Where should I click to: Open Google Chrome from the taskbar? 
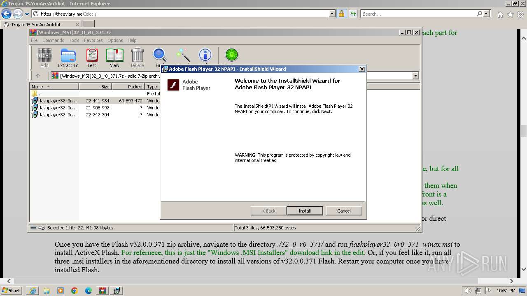(75, 291)
